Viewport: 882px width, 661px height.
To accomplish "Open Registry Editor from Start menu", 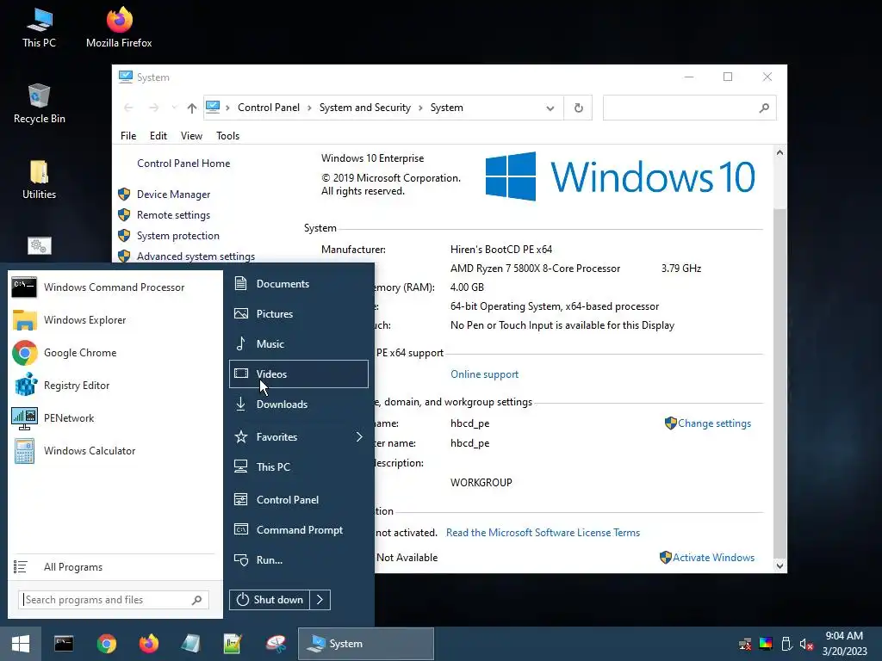I will (x=115, y=386).
